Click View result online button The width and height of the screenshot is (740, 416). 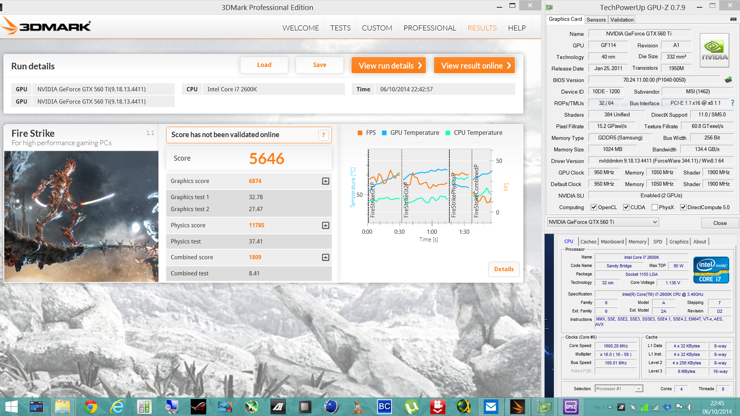[474, 65]
